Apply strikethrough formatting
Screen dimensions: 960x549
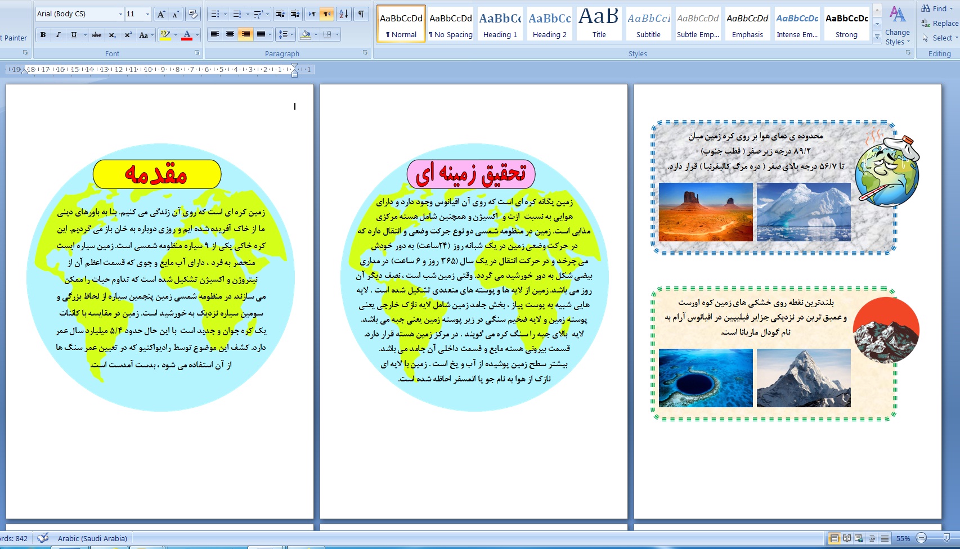click(97, 35)
